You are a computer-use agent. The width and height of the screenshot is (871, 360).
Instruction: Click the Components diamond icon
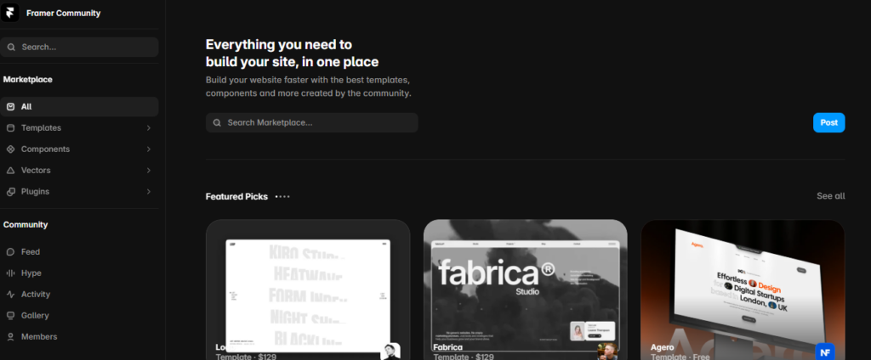point(10,149)
